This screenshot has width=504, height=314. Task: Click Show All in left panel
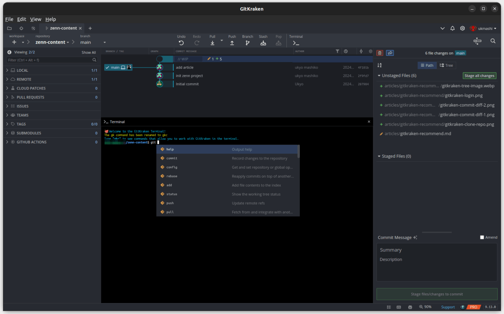pyautogui.click(x=89, y=52)
